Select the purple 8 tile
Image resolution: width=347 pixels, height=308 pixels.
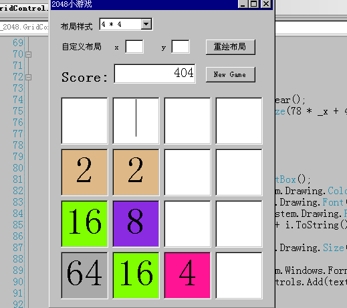click(136, 224)
